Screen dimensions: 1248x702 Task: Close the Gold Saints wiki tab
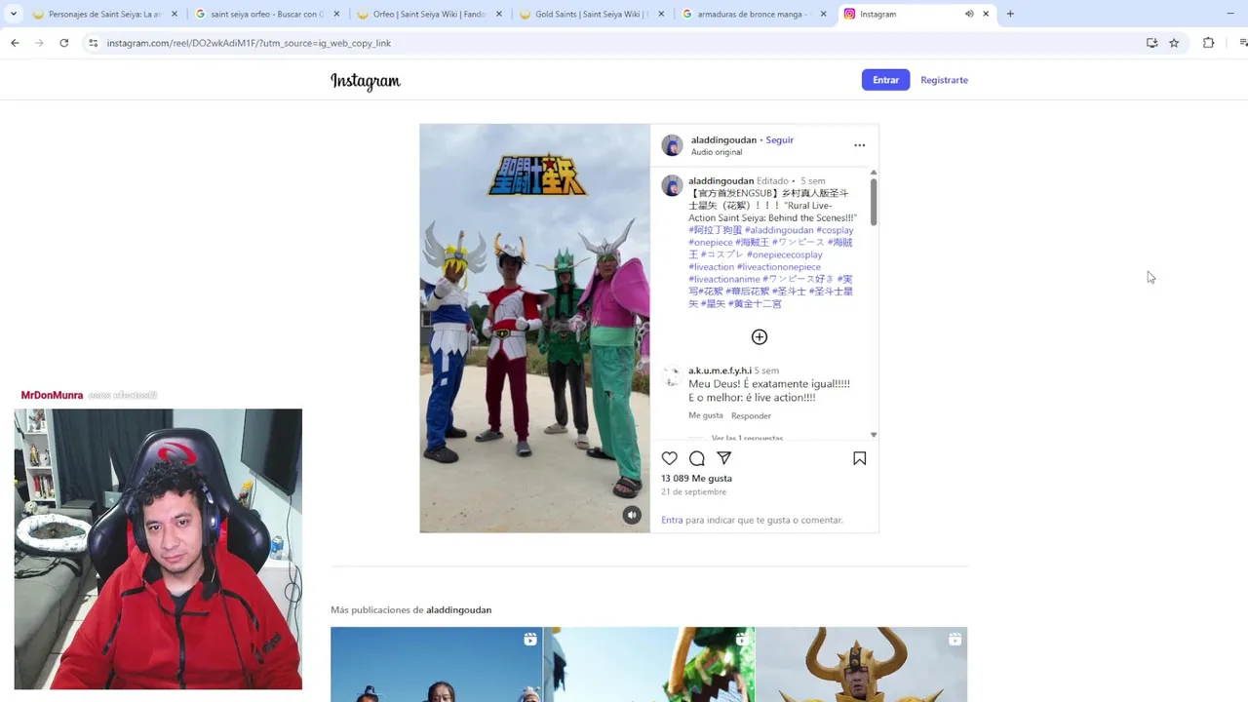point(661,14)
